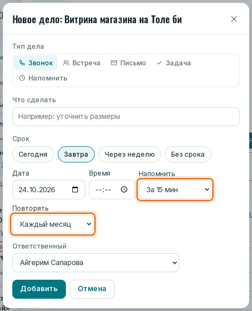Open the clock time picker icon

coord(124,189)
